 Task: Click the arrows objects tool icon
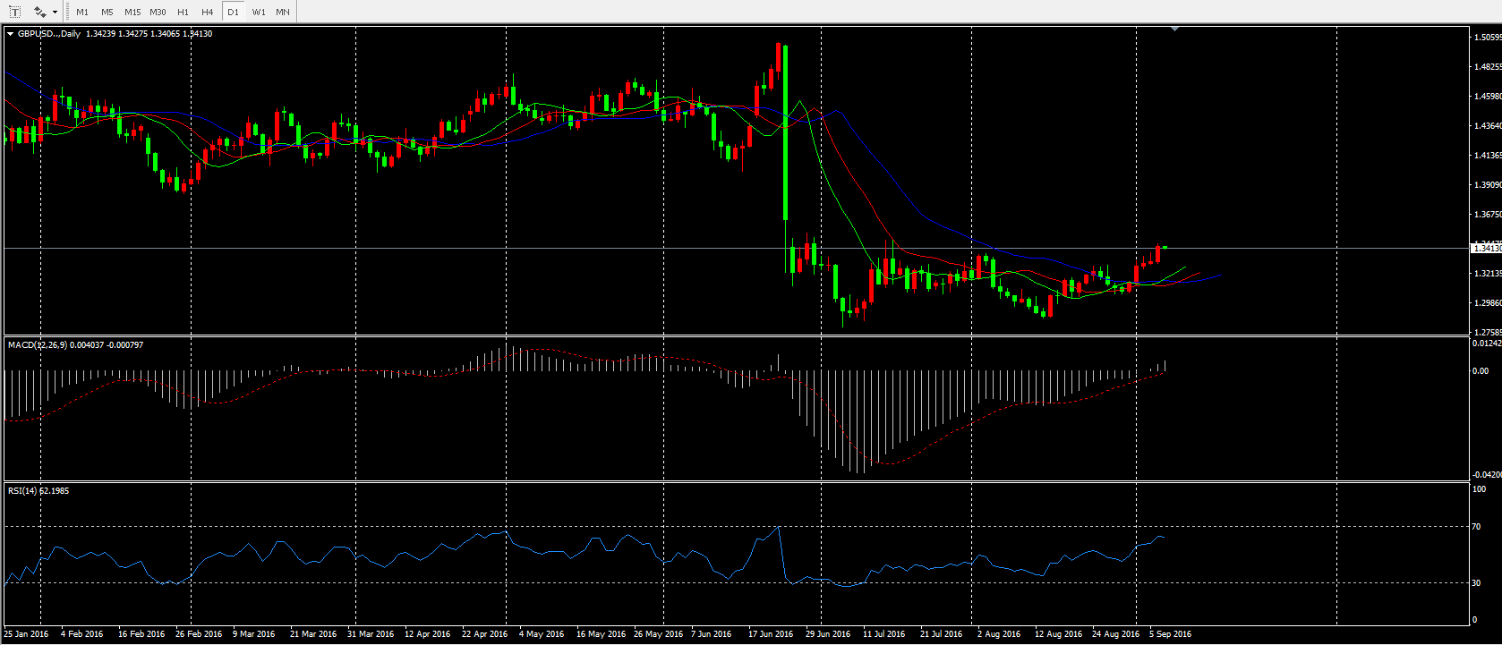tap(39, 12)
